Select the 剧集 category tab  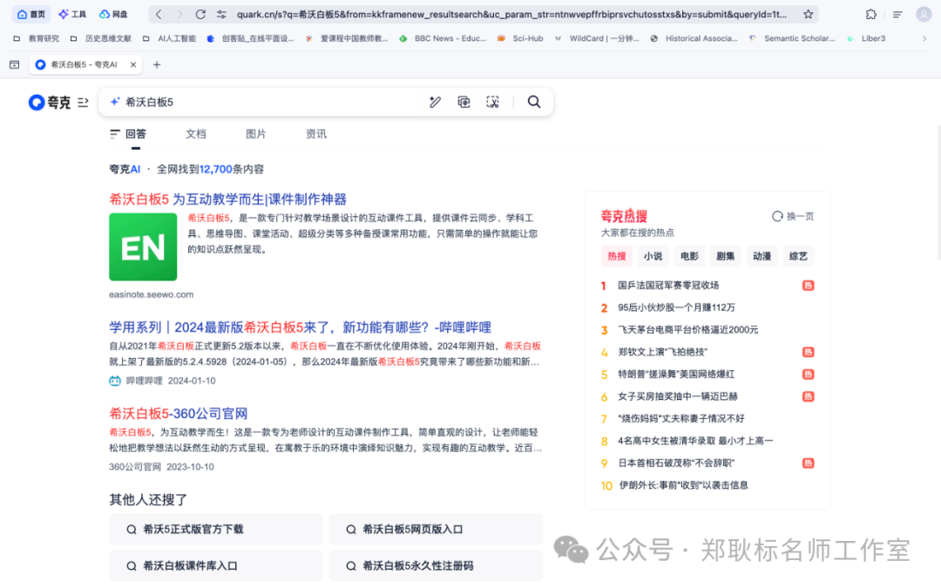pyautogui.click(x=725, y=256)
